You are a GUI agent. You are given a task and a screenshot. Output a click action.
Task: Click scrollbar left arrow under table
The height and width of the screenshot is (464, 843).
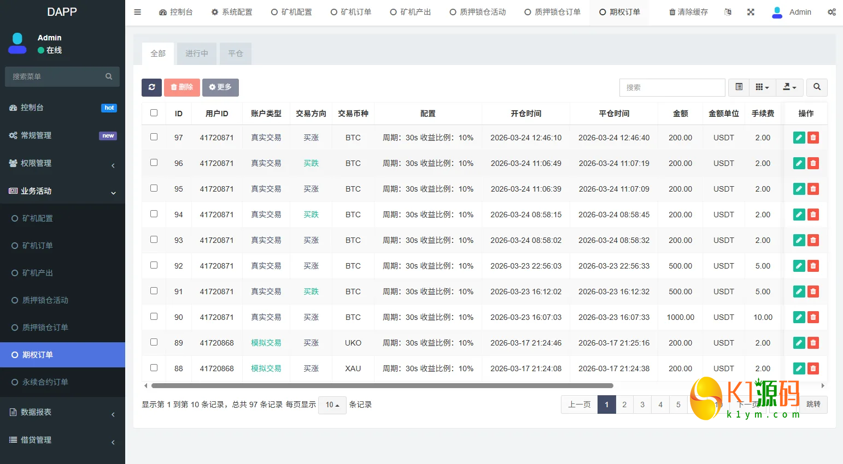pos(145,385)
